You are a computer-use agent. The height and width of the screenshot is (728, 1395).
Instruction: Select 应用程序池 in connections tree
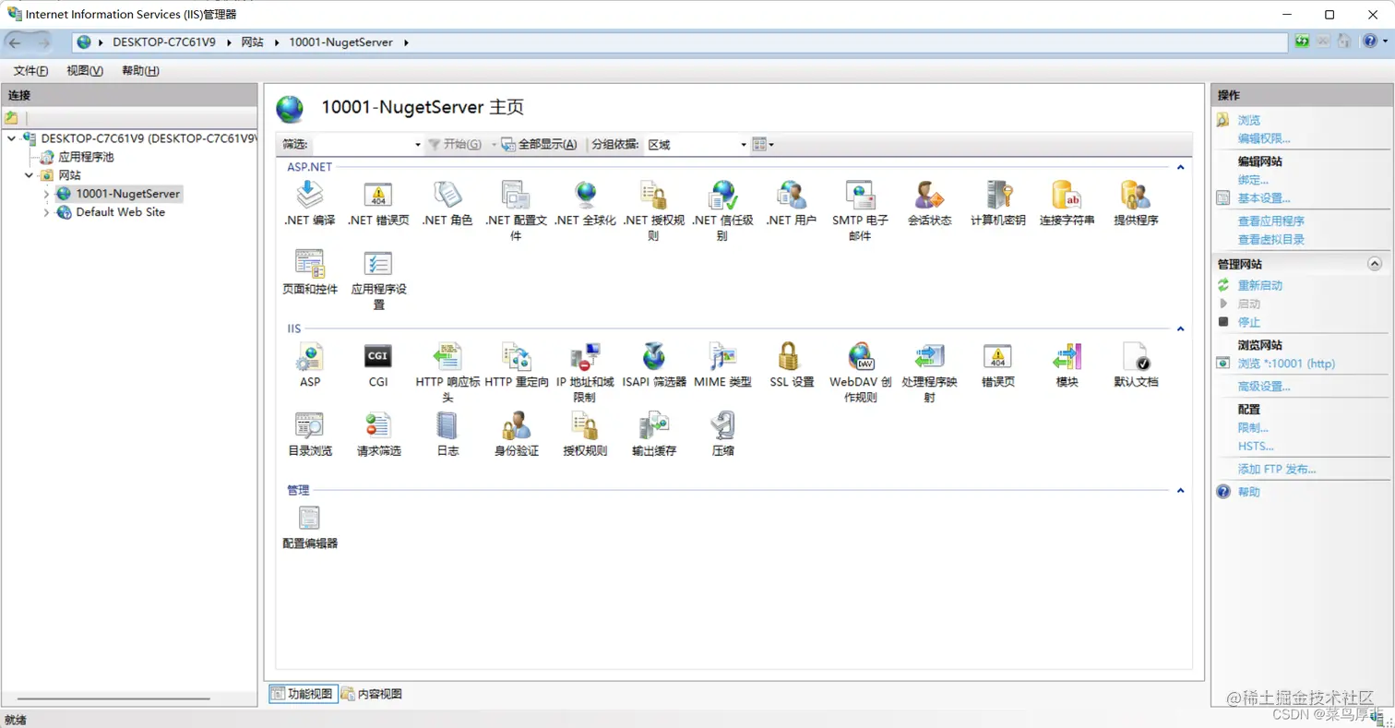(86, 157)
